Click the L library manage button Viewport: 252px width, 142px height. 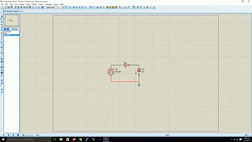point(8,29)
